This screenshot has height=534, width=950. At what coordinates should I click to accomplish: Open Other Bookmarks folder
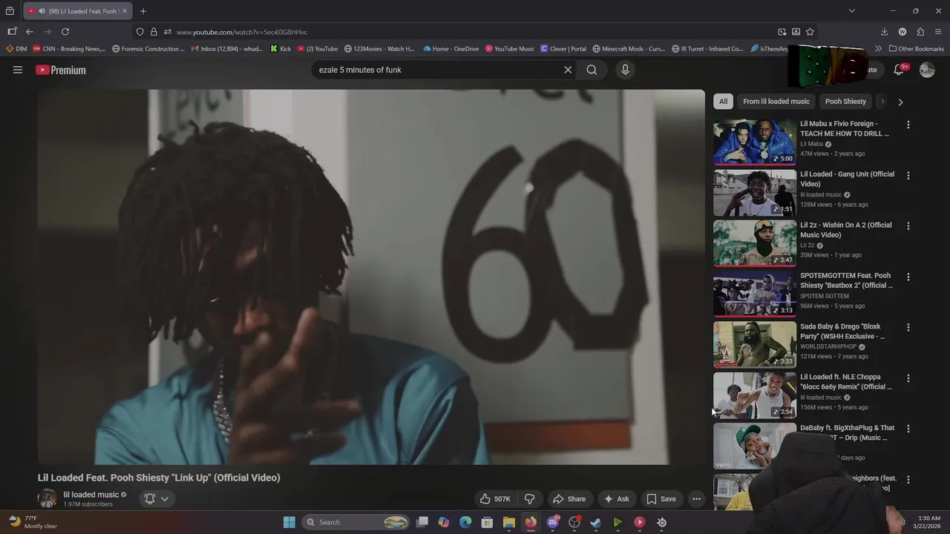916,49
